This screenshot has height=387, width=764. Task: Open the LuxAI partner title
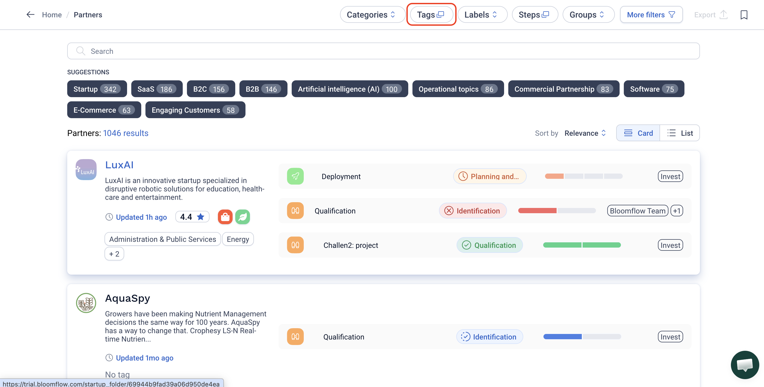pos(119,165)
